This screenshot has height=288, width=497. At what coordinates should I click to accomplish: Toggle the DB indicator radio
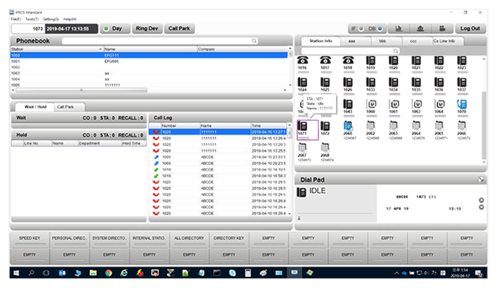380,28
